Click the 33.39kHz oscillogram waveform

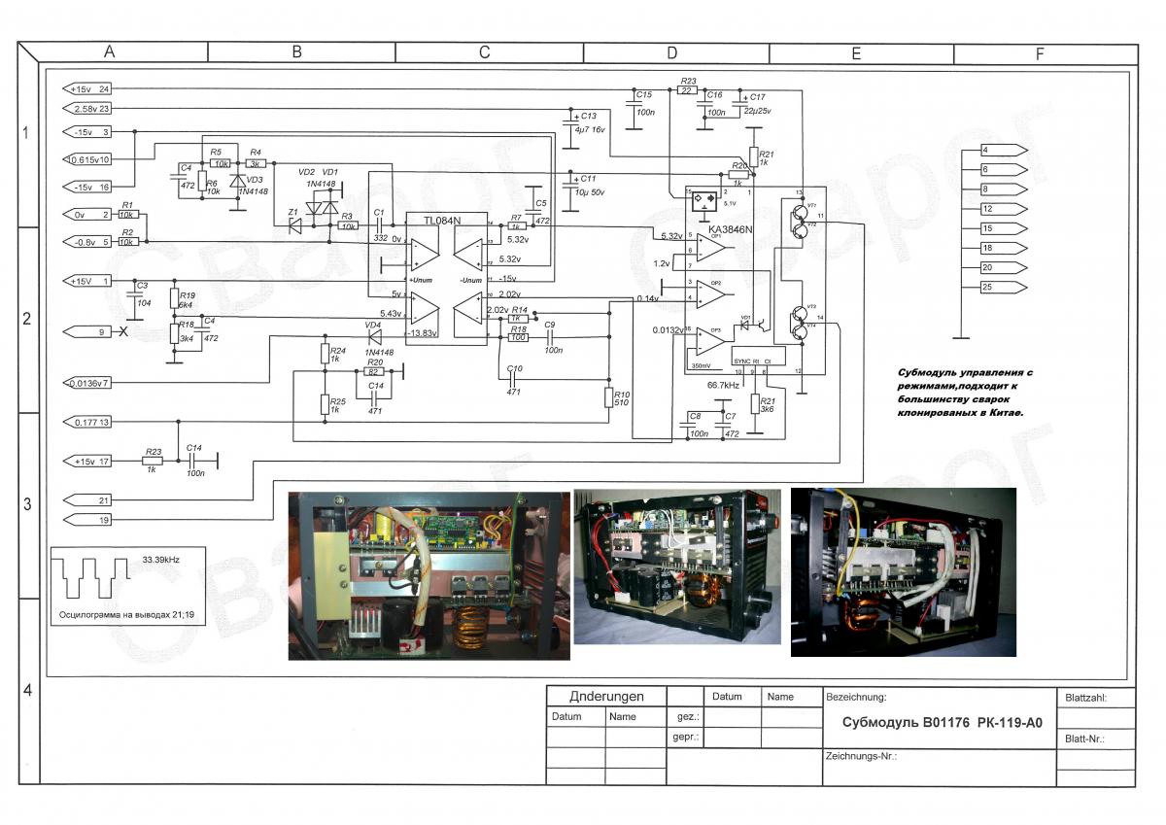pyautogui.click(x=92, y=579)
